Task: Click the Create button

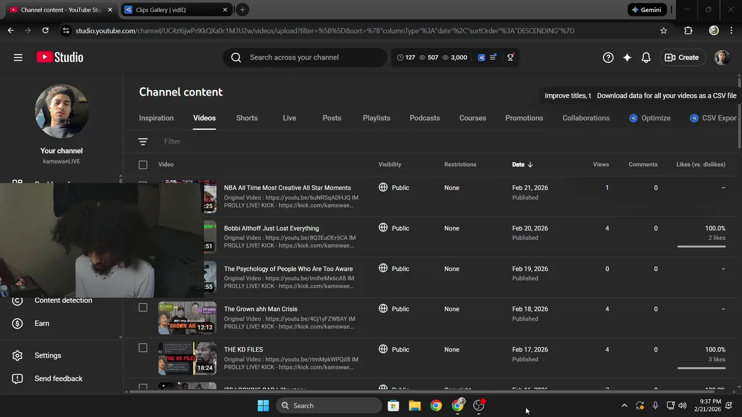Action: click(682, 57)
